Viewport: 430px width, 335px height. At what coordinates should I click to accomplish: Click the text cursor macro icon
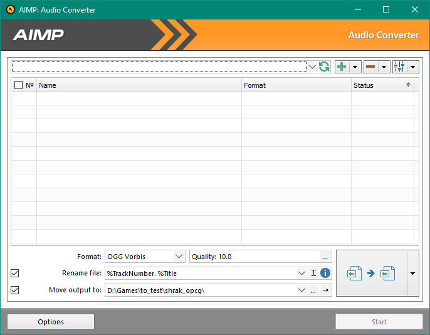(314, 273)
